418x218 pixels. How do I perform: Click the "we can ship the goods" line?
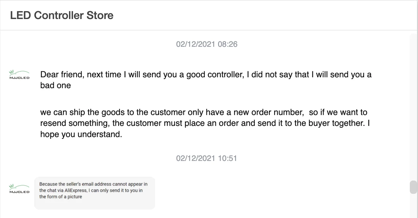[204, 113]
